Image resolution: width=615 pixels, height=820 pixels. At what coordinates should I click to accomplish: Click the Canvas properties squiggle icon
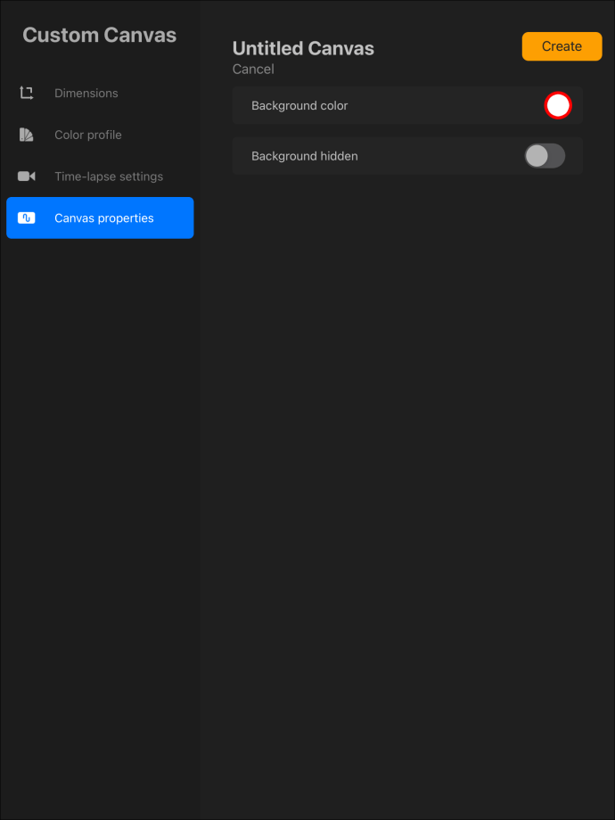tap(26, 218)
